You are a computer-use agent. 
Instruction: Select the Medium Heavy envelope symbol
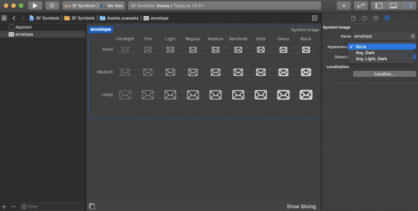283,72
